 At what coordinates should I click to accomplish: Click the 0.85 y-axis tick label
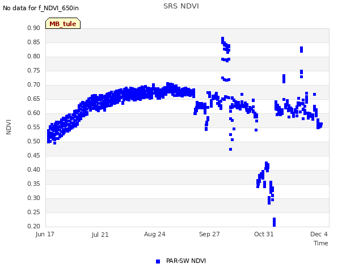(x=34, y=42)
